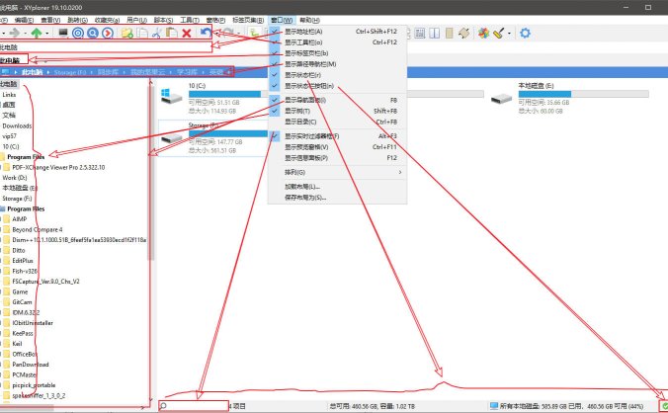This screenshot has height=413, width=668.
Task: Select Beyond Compare 4 folder in tree
Action: pyautogui.click(x=38, y=229)
